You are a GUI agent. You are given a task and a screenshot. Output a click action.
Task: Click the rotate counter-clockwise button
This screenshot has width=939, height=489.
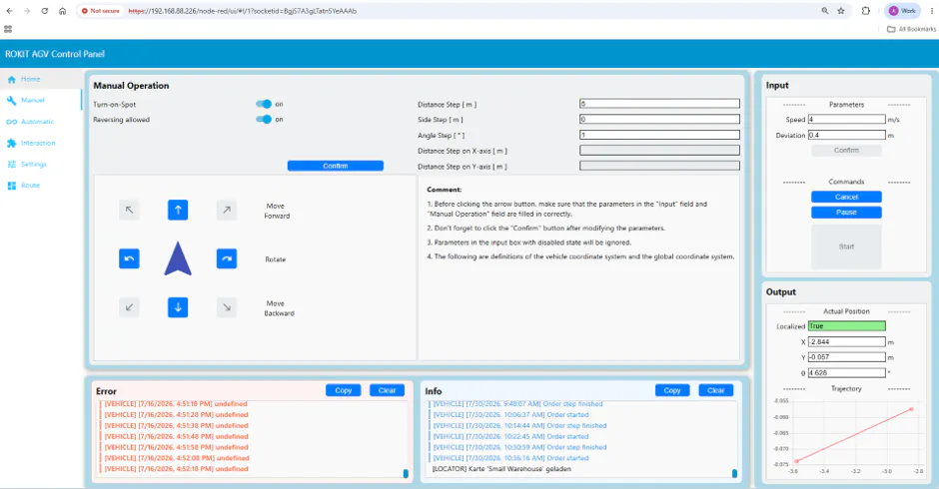coord(129,258)
